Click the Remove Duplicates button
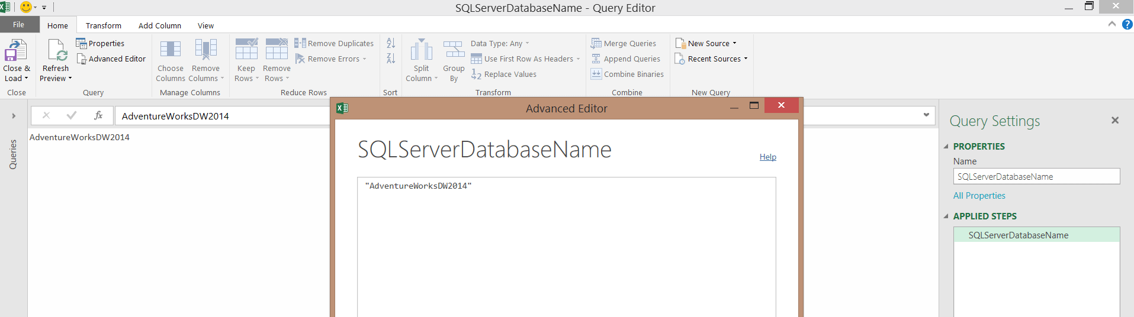Viewport: 1134px width, 317px height. click(334, 44)
